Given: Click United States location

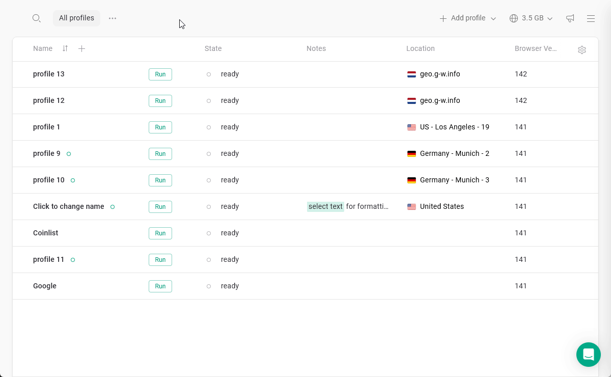Looking at the screenshot, I should pos(442,206).
